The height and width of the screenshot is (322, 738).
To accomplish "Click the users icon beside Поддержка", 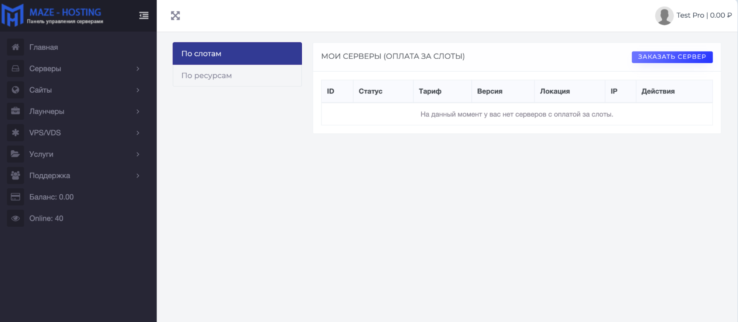I will (16, 175).
